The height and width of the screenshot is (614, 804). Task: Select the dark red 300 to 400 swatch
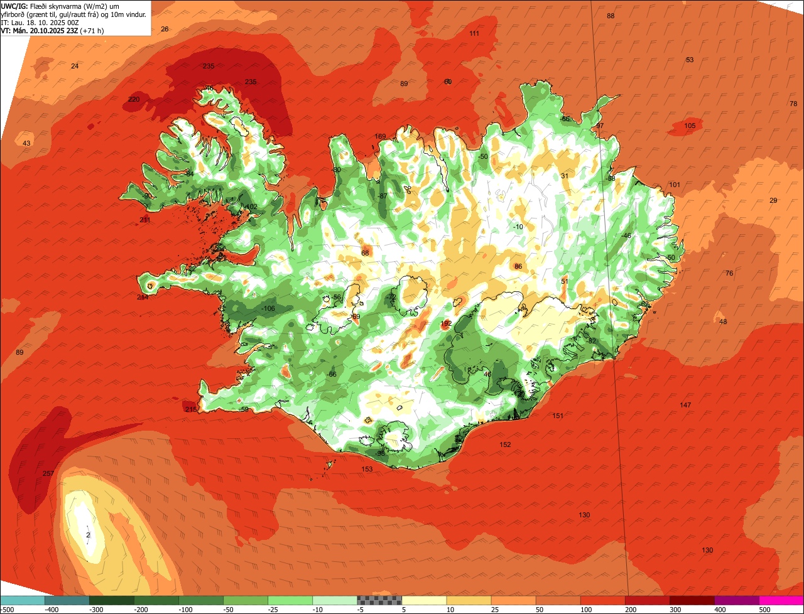(x=692, y=600)
